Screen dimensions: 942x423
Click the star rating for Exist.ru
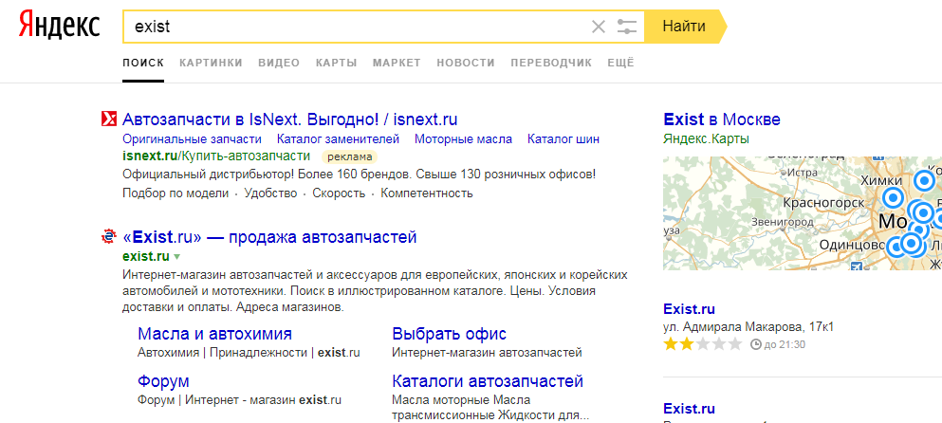(702, 344)
